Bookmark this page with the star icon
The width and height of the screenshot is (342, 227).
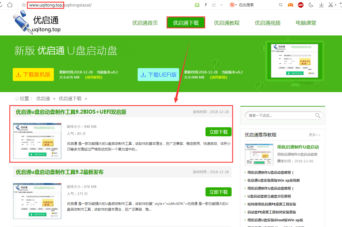(x=24, y=5)
